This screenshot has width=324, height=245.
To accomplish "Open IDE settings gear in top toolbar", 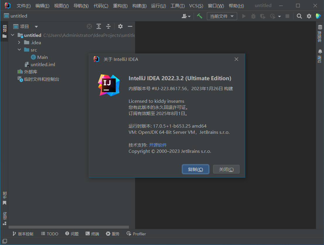I will pyautogui.click(x=309, y=16).
